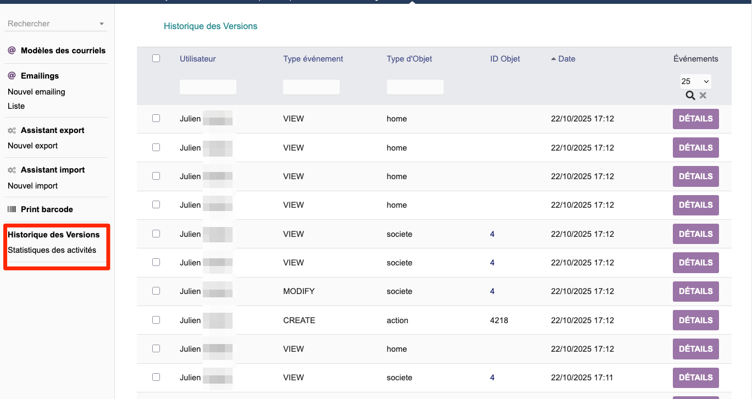This screenshot has height=399, width=752.
Task: Open Nouvel emailing in sidebar menu
Action: (x=36, y=92)
